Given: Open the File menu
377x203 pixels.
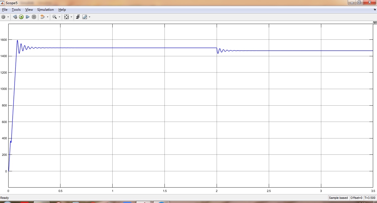Looking at the screenshot, I should pyautogui.click(x=5, y=10).
